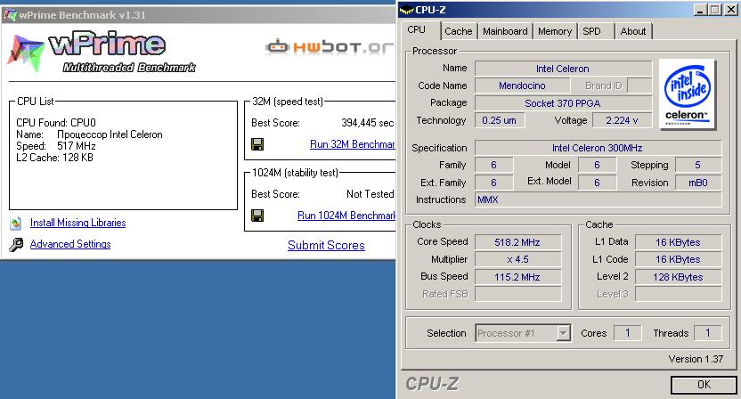Image resolution: width=741 pixels, height=399 pixels.
Task: Click the floppy save icon under 1024M stability test
Action: [x=257, y=216]
